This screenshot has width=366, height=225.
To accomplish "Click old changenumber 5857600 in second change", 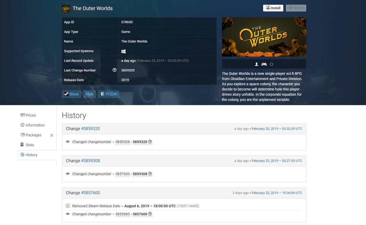I will point(123,174).
